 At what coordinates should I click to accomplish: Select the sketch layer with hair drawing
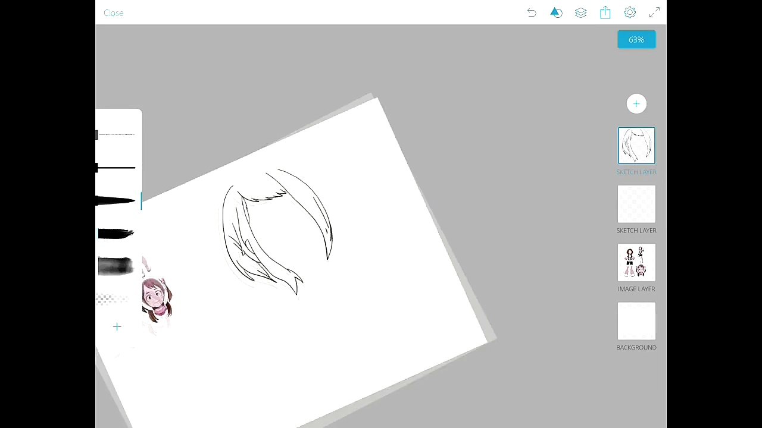(x=636, y=145)
